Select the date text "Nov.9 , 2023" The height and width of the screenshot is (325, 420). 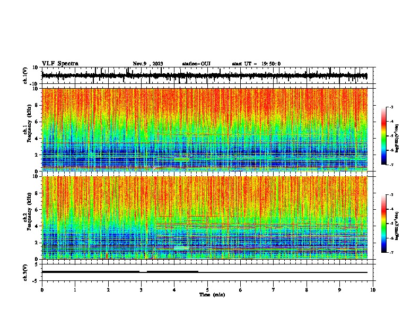(x=148, y=64)
